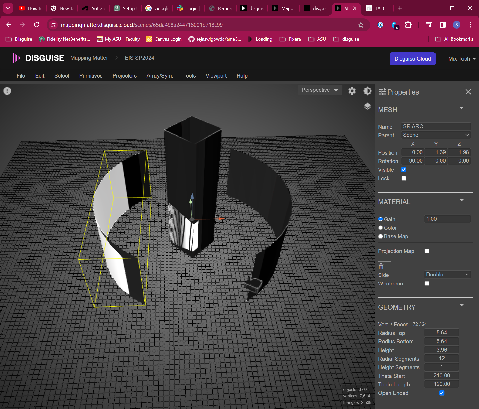
Task: Open the Pixera bookmarks folder
Action: click(290, 39)
